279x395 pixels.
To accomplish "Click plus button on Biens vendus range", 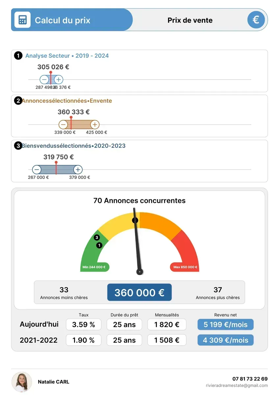I will (x=78, y=170).
